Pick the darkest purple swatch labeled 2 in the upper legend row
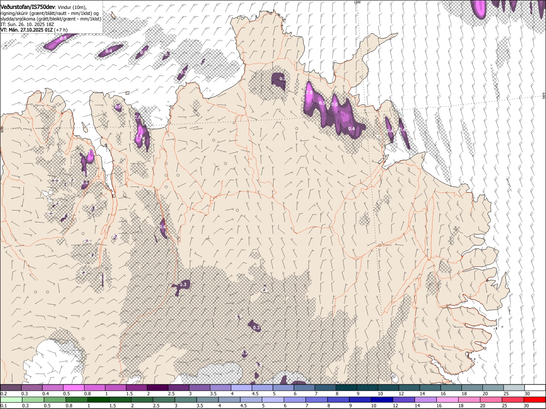 (x=158, y=387)
